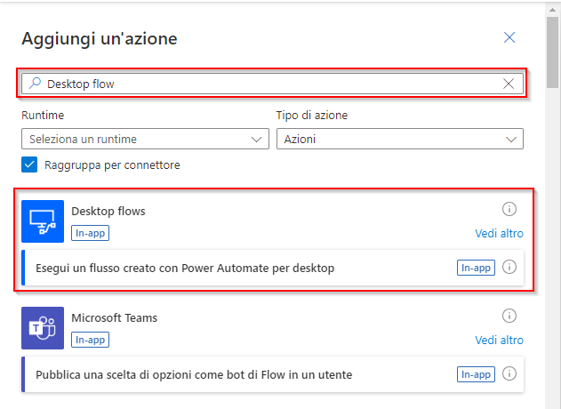This screenshot has height=409, width=561.
Task: Uncheck Raggruppa per connettore checkbox
Action: pyautogui.click(x=29, y=164)
